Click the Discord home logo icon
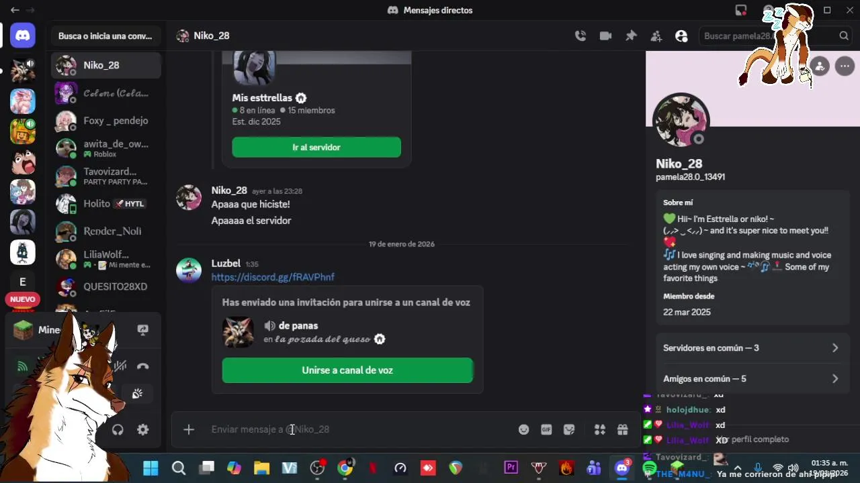 click(23, 36)
